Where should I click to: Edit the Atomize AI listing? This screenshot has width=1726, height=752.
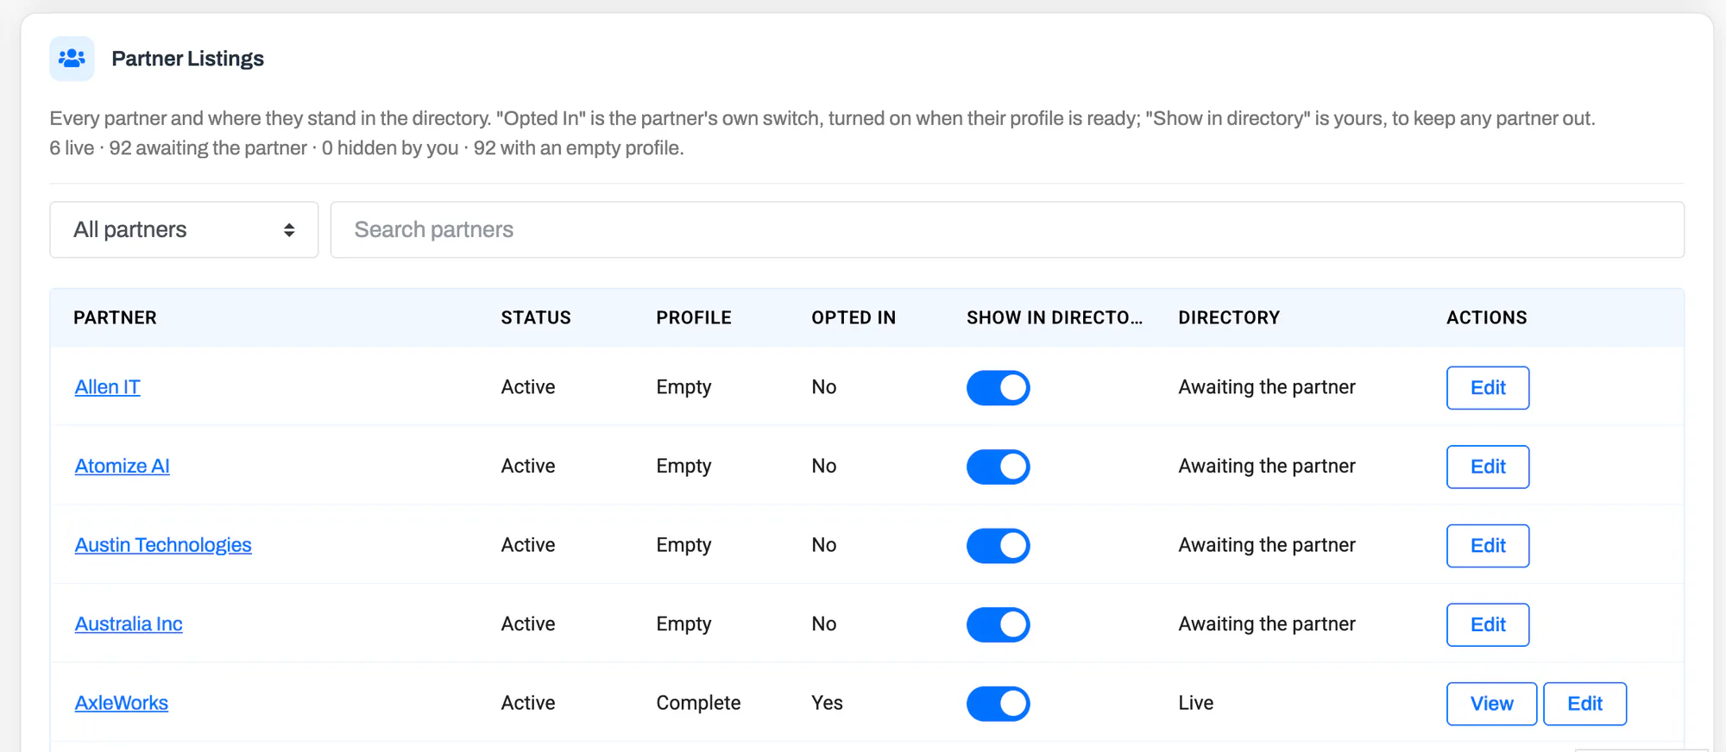(1488, 467)
